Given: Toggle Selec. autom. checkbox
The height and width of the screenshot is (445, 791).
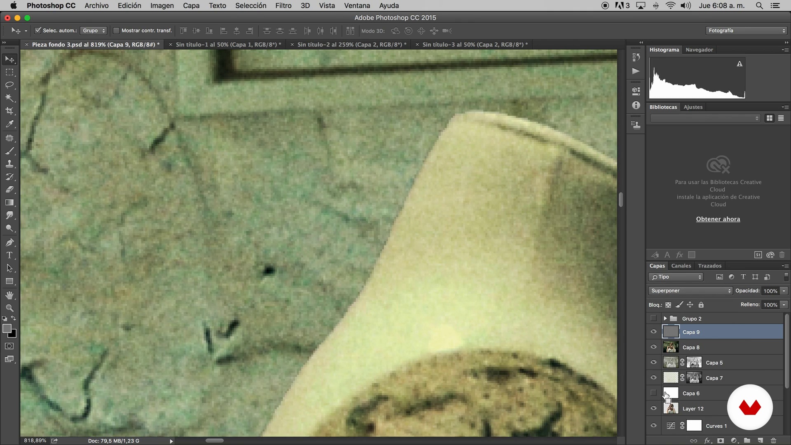Looking at the screenshot, I should tap(38, 30).
